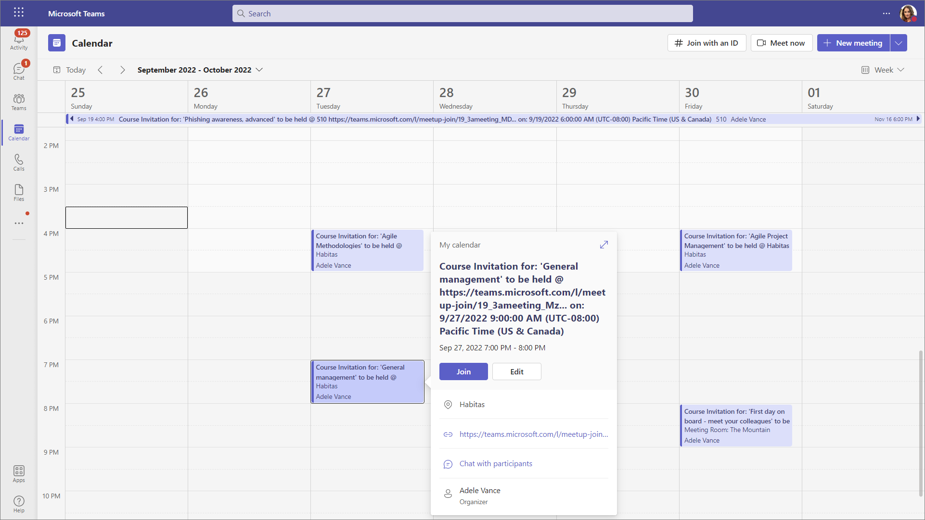Click the Join meeting button

[463, 371]
